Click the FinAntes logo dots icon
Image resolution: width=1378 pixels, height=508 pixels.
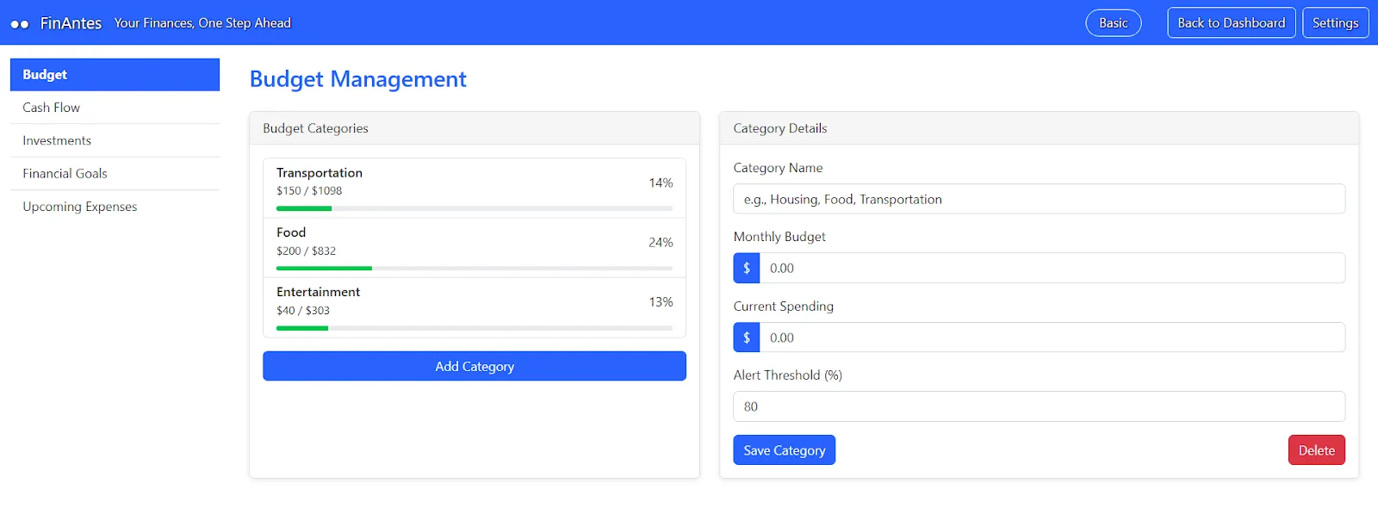tap(20, 24)
